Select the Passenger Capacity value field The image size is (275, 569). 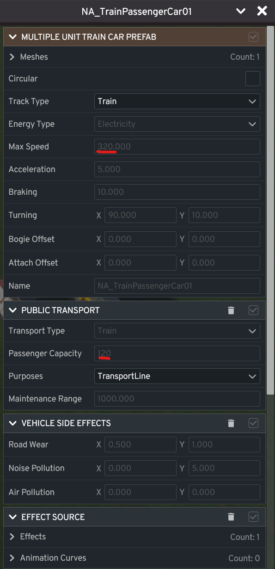(x=177, y=353)
